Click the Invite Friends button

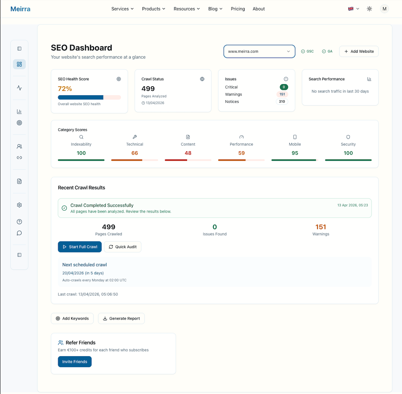[x=74, y=362]
